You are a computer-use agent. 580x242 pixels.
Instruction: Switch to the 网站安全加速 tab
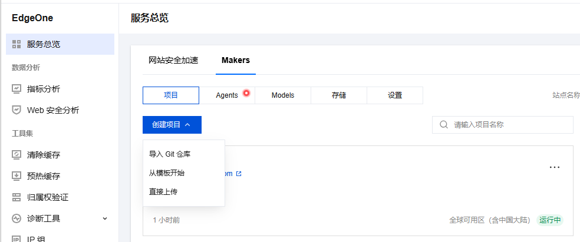(173, 60)
